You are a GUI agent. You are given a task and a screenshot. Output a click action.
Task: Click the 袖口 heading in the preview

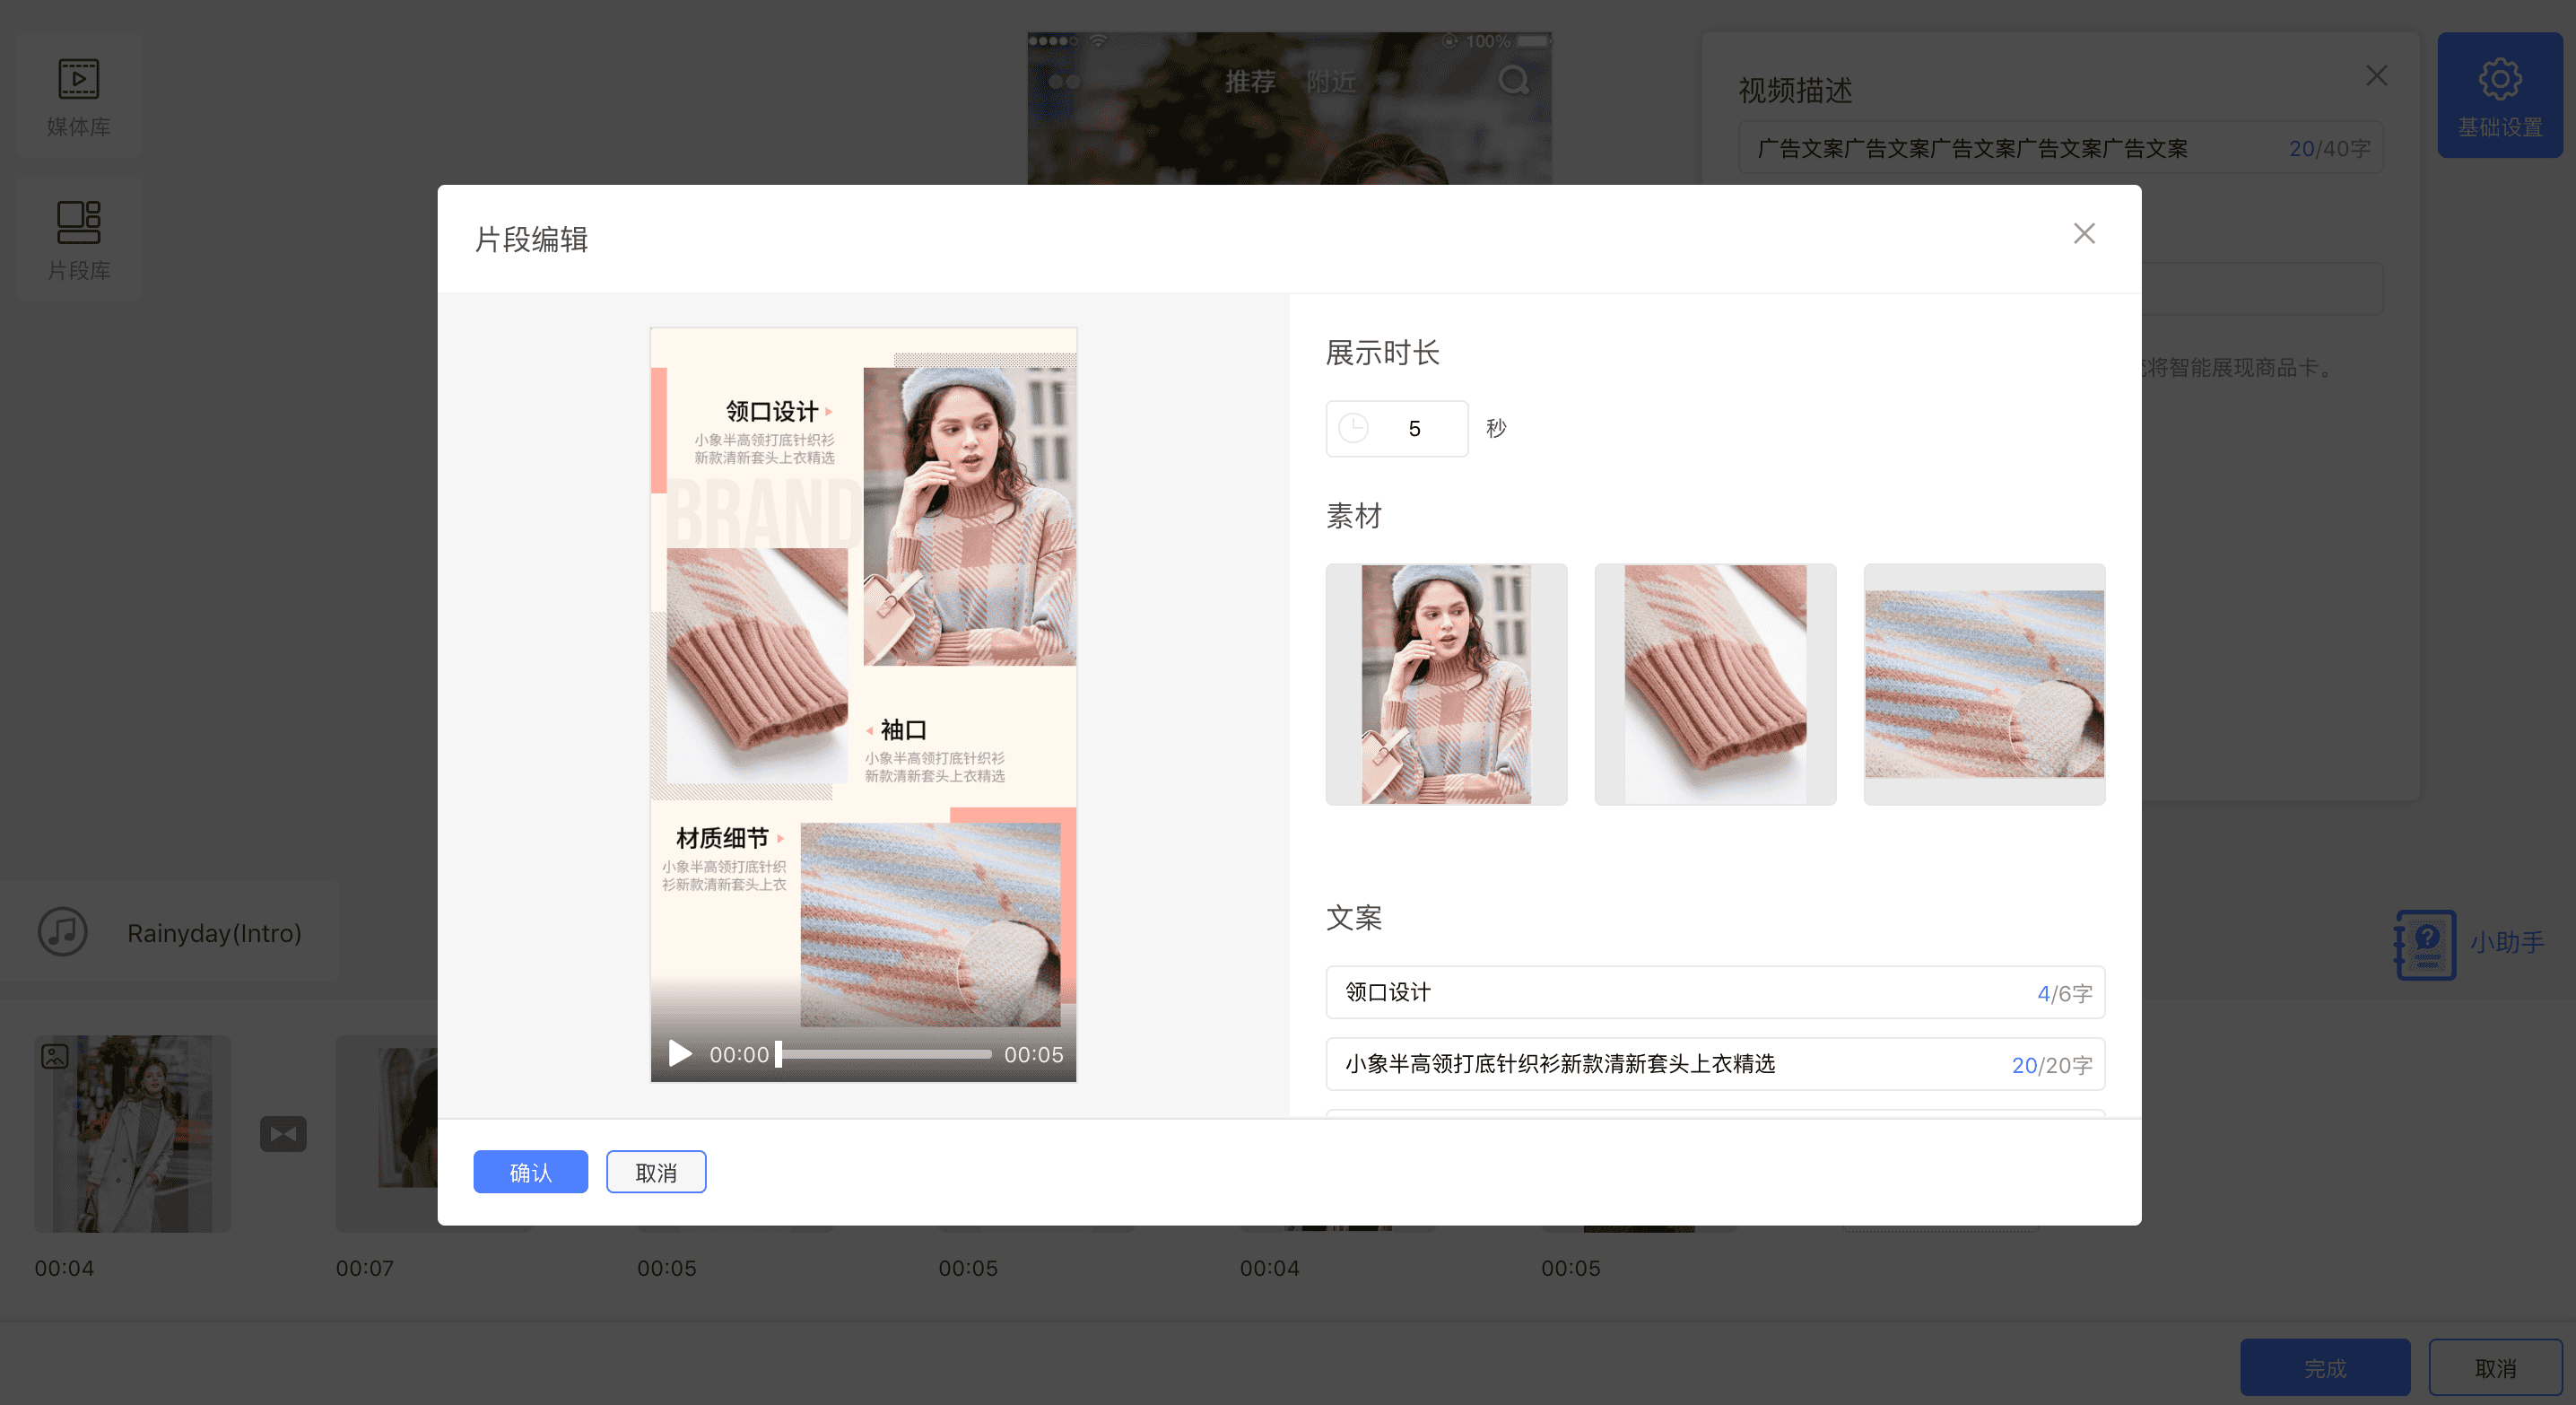[903, 730]
